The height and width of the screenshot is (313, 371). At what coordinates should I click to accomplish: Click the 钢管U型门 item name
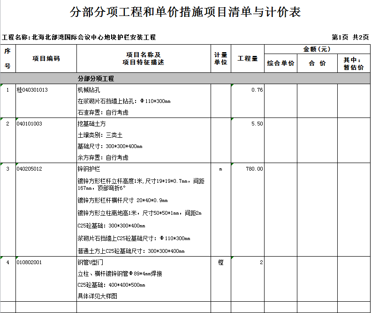[91, 262]
